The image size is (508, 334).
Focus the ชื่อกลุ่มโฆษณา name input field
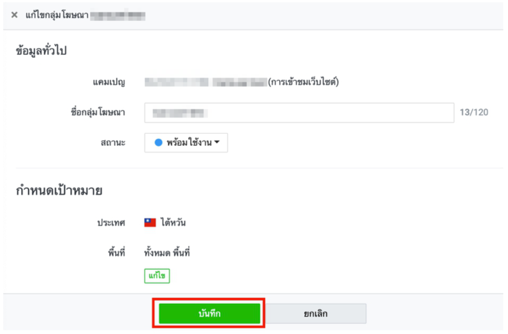coord(299,113)
